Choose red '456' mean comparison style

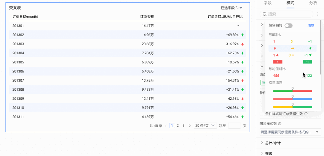pyautogui.click(x=276, y=76)
